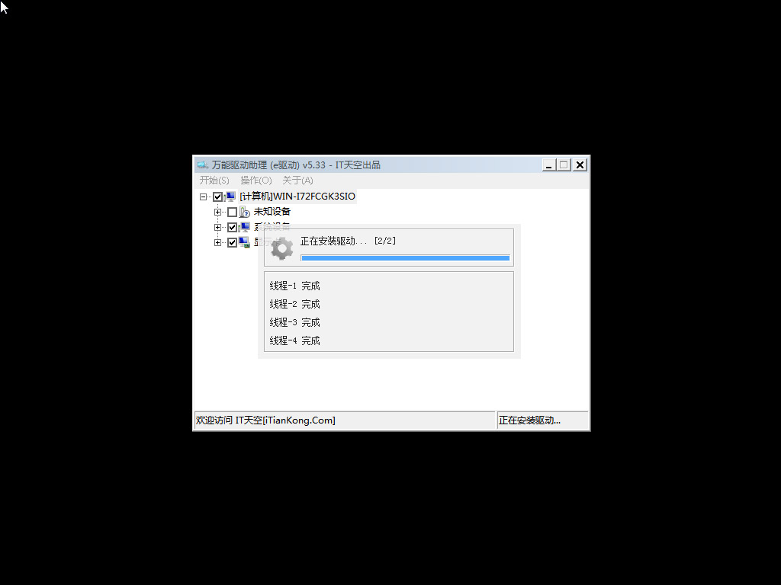The image size is (781, 585).
Task: Click the 正在安装驱动... status bar panel
Action: (542, 420)
